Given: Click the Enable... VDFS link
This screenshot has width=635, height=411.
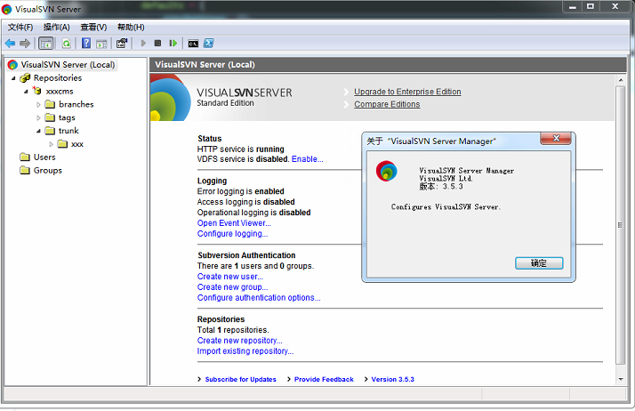Looking at the screenshot, I should (308, 159).
